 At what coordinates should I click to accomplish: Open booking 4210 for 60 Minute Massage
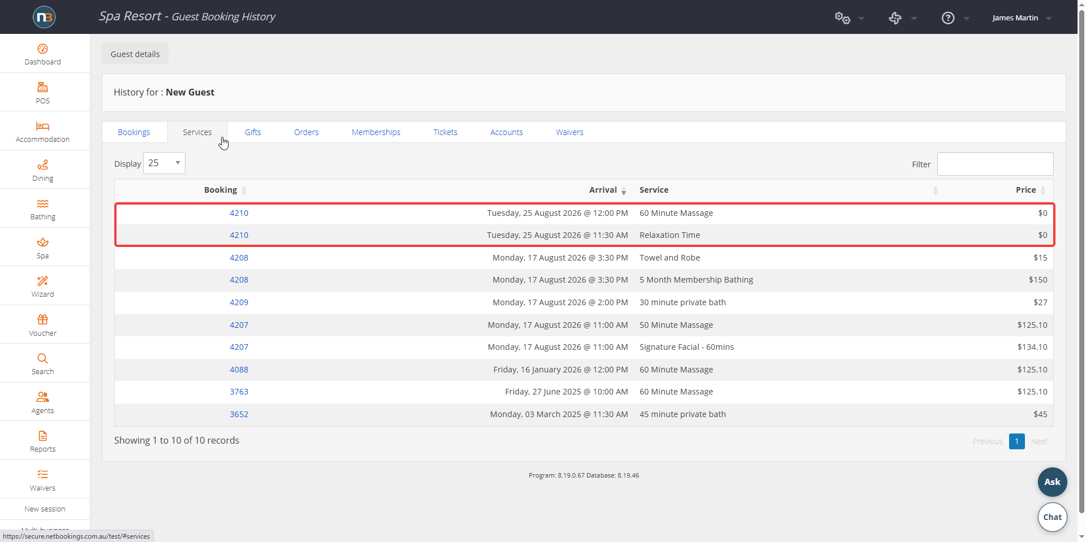(x=239, y=213)
